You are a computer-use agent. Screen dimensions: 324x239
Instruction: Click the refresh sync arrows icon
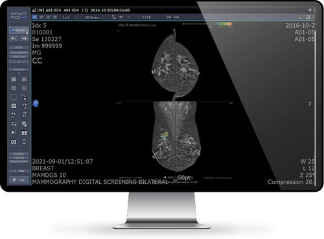point(24,142)
